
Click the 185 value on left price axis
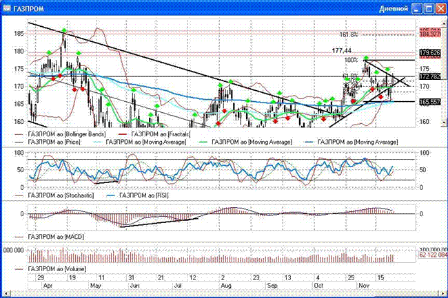click(x=19, y=34)
